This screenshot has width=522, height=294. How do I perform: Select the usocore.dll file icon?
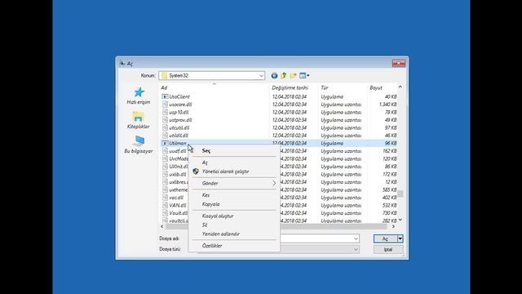tap(165, 105)
